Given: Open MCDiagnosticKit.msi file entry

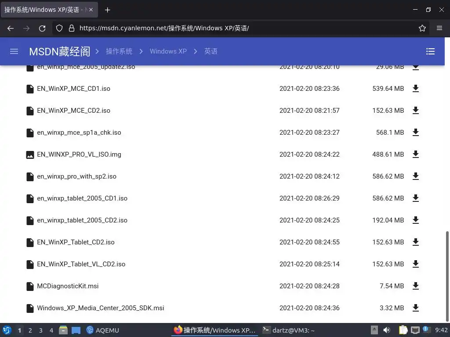Looking at the screenshot, I should pyautogui.click(x=68, y=286).
